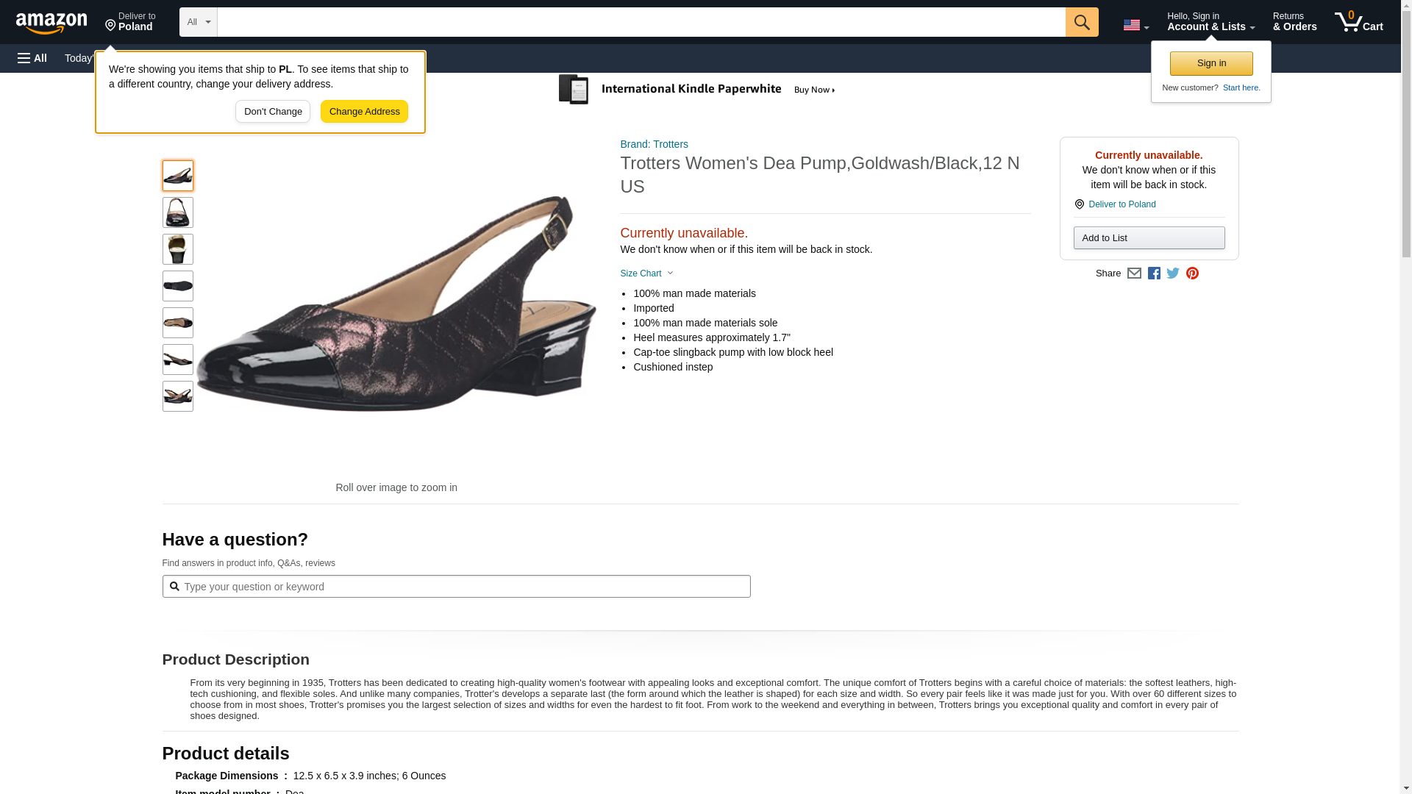The height and width of the screenshot is (794, 1412).
Task: Click the search magnifier button
Action: pyautogui.click(x=1081, y=22)
